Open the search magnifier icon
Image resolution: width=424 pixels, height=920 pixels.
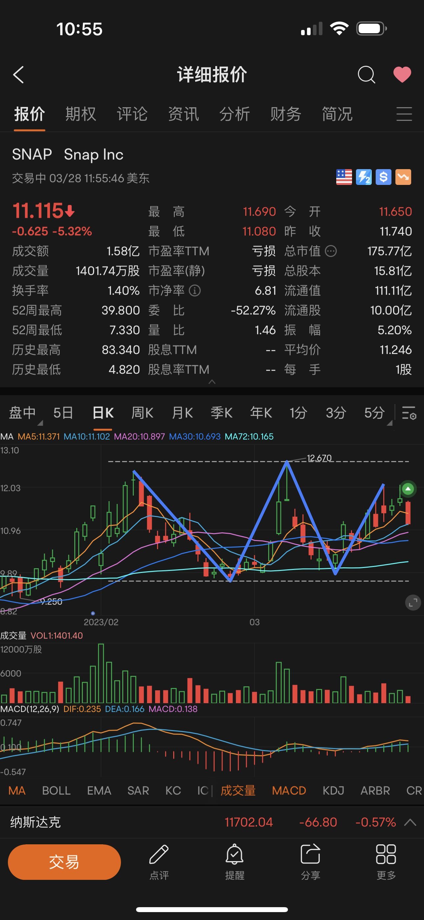coord(366,75)
